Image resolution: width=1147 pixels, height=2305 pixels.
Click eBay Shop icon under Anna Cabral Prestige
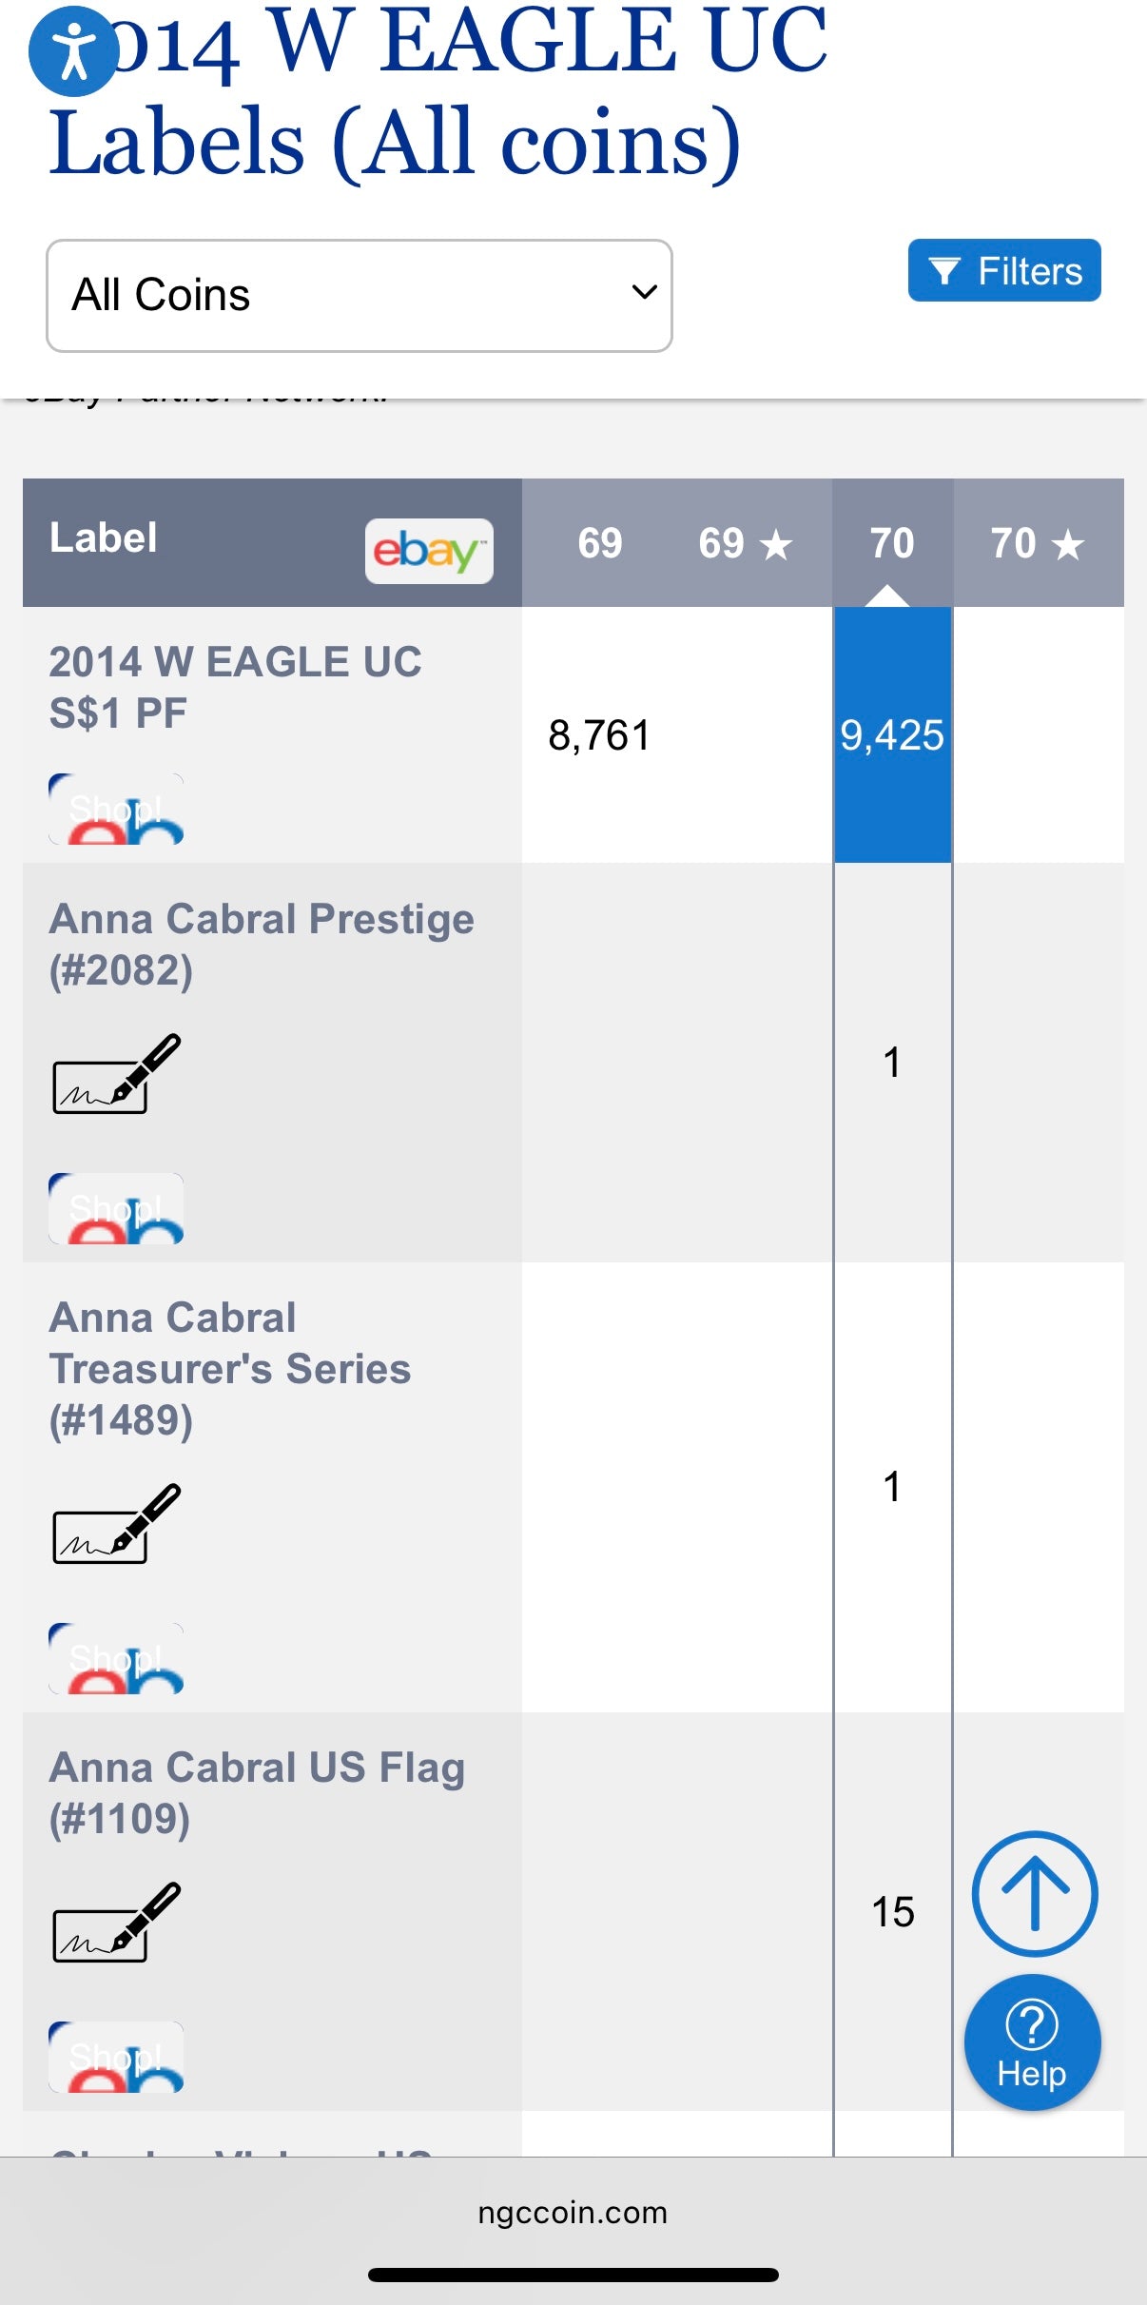pos(116,1209)
